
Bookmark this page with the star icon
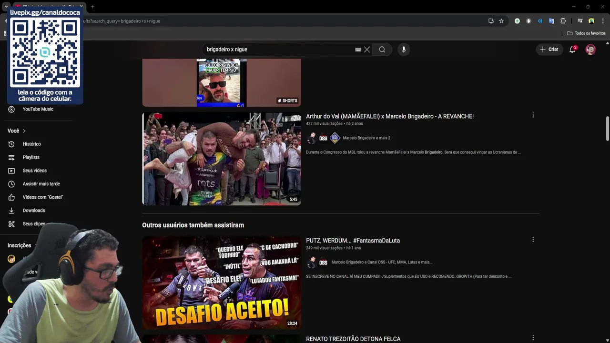[x=501, y=21]
